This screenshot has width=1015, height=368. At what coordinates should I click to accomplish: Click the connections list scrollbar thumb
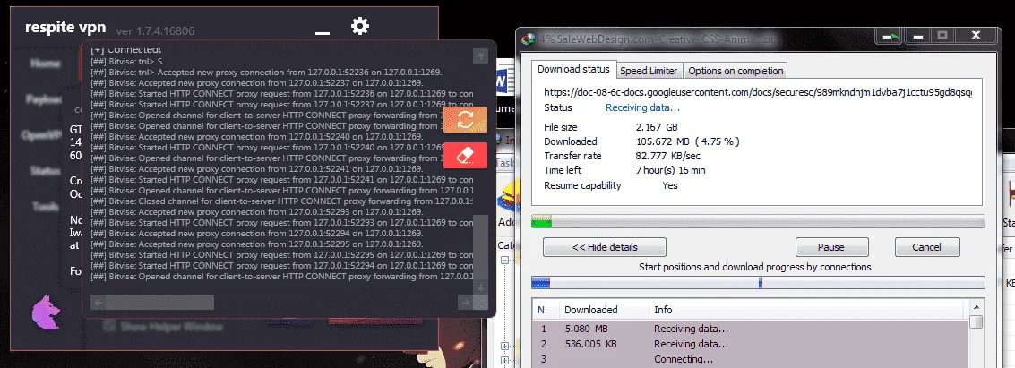(976, 321)
